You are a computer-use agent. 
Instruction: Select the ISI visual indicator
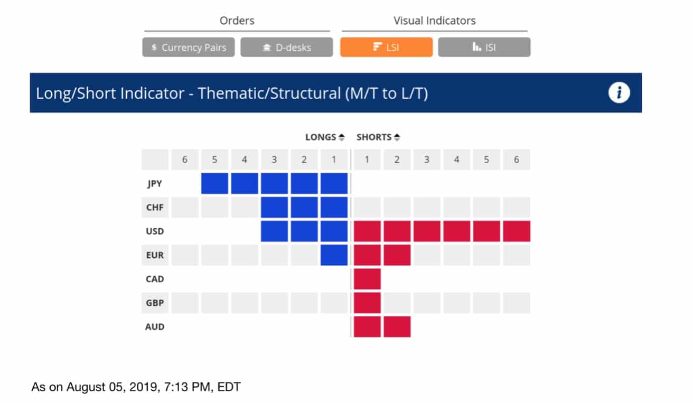click(484, 47)
